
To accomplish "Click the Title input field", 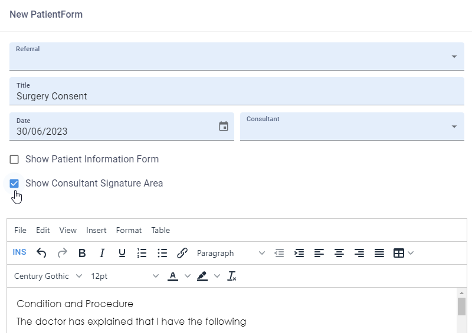I will [236, 96].
